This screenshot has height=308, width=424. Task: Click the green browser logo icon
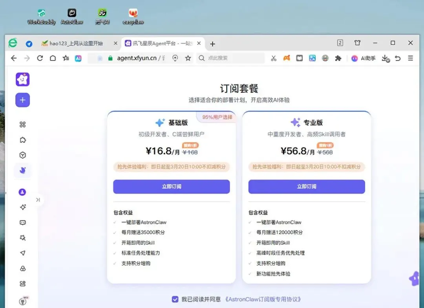tap(13, 43)
